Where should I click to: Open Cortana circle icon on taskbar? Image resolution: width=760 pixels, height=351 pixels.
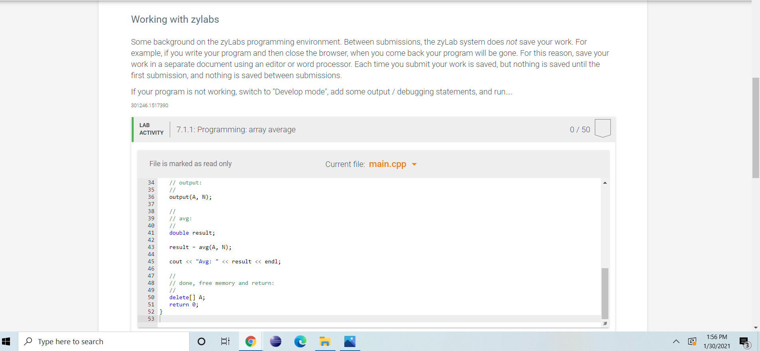coord(201,341)
